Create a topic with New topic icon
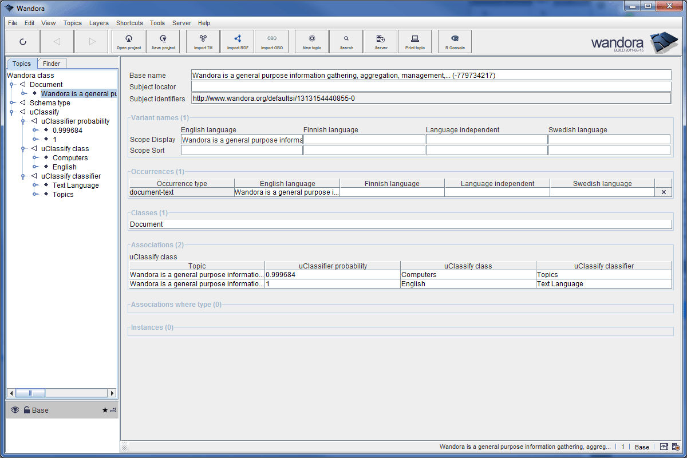This screenshot has height=458, width=687. (x=312, y=42)
